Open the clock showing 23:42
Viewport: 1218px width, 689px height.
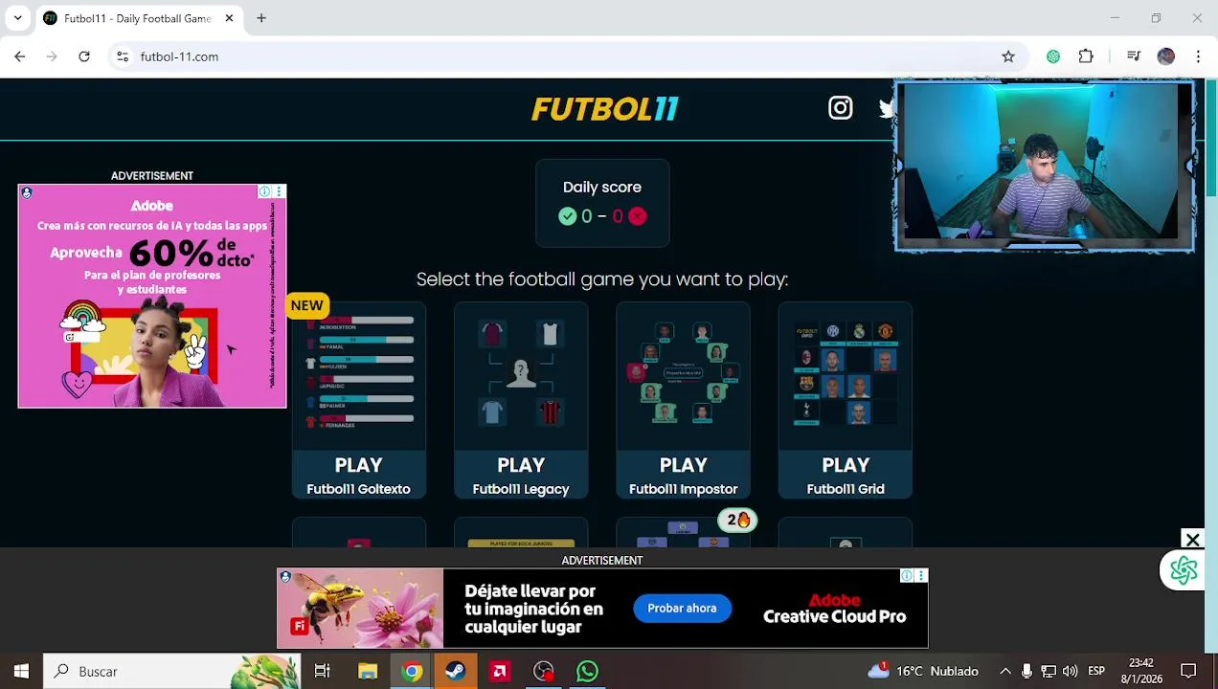[1140, 671]
